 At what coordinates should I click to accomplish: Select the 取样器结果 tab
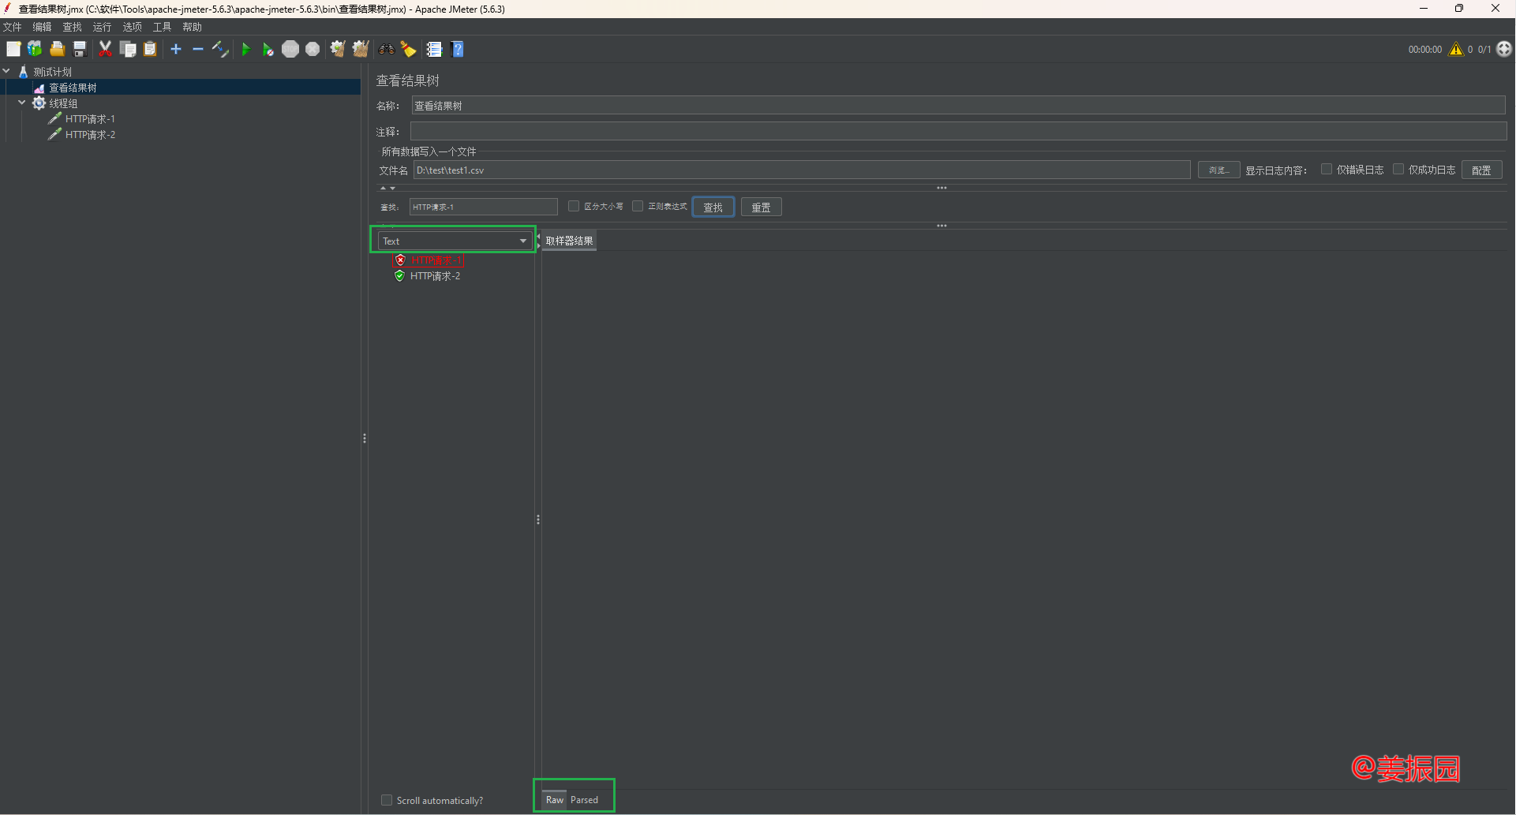[569, 241]
